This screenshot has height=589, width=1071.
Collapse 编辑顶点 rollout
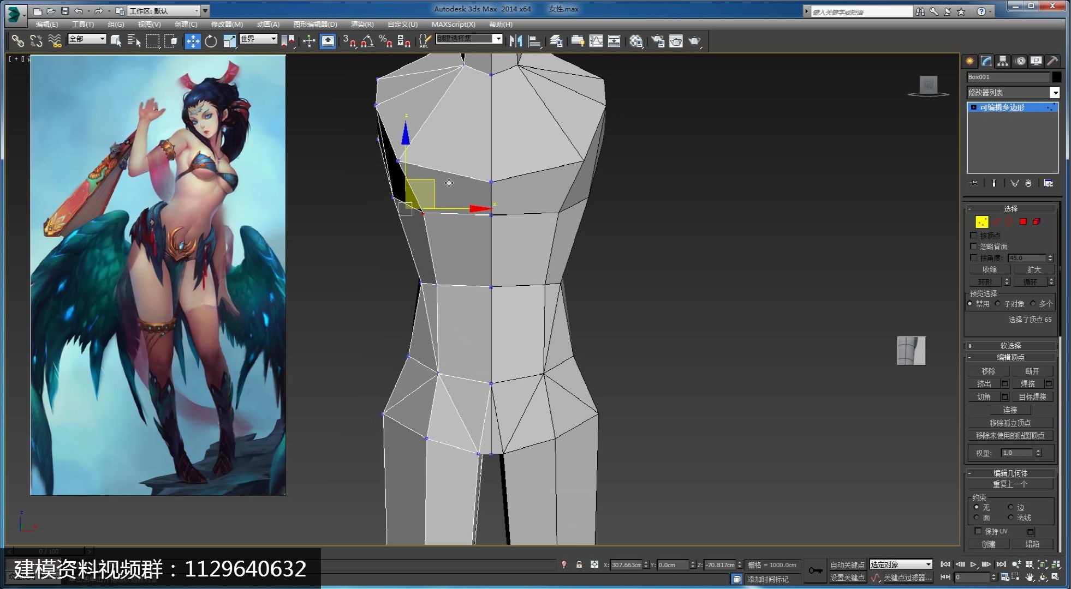[1010, 357]
